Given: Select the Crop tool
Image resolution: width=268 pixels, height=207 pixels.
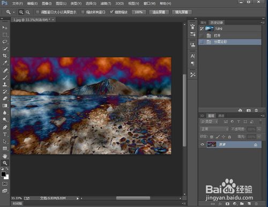Looking at the screenshot, I should (x=5, y=56).
